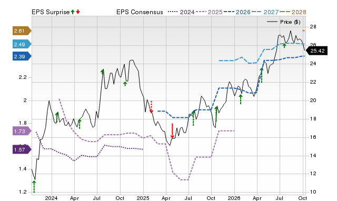
Task: Click the 1.8 EPS axis label
Action: [x=23, y=123]
